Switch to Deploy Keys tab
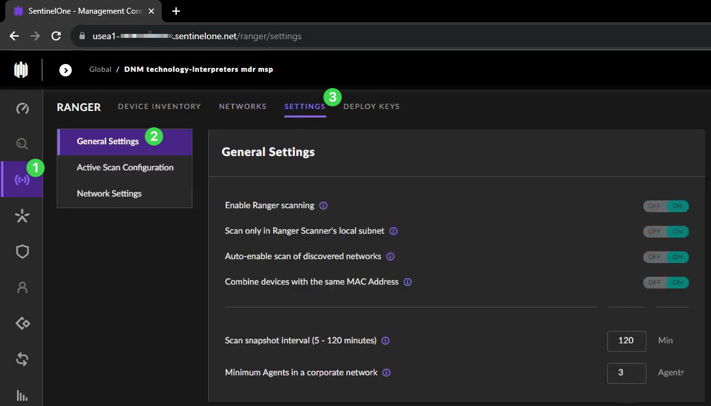This screenshot has width=711, height=406. (x=371, y=106)
